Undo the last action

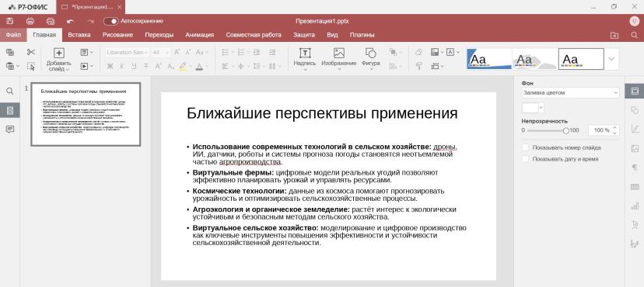(71, 21)
